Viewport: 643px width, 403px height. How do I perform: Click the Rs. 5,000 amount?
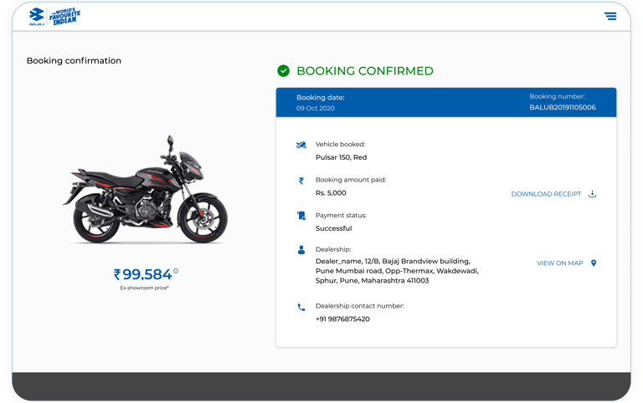[331, 193]
